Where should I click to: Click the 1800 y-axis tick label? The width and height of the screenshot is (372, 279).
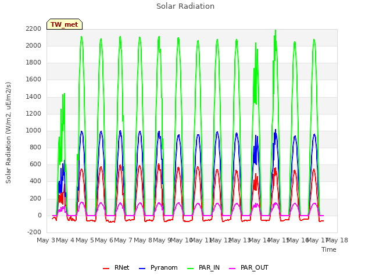click(34, 63)
